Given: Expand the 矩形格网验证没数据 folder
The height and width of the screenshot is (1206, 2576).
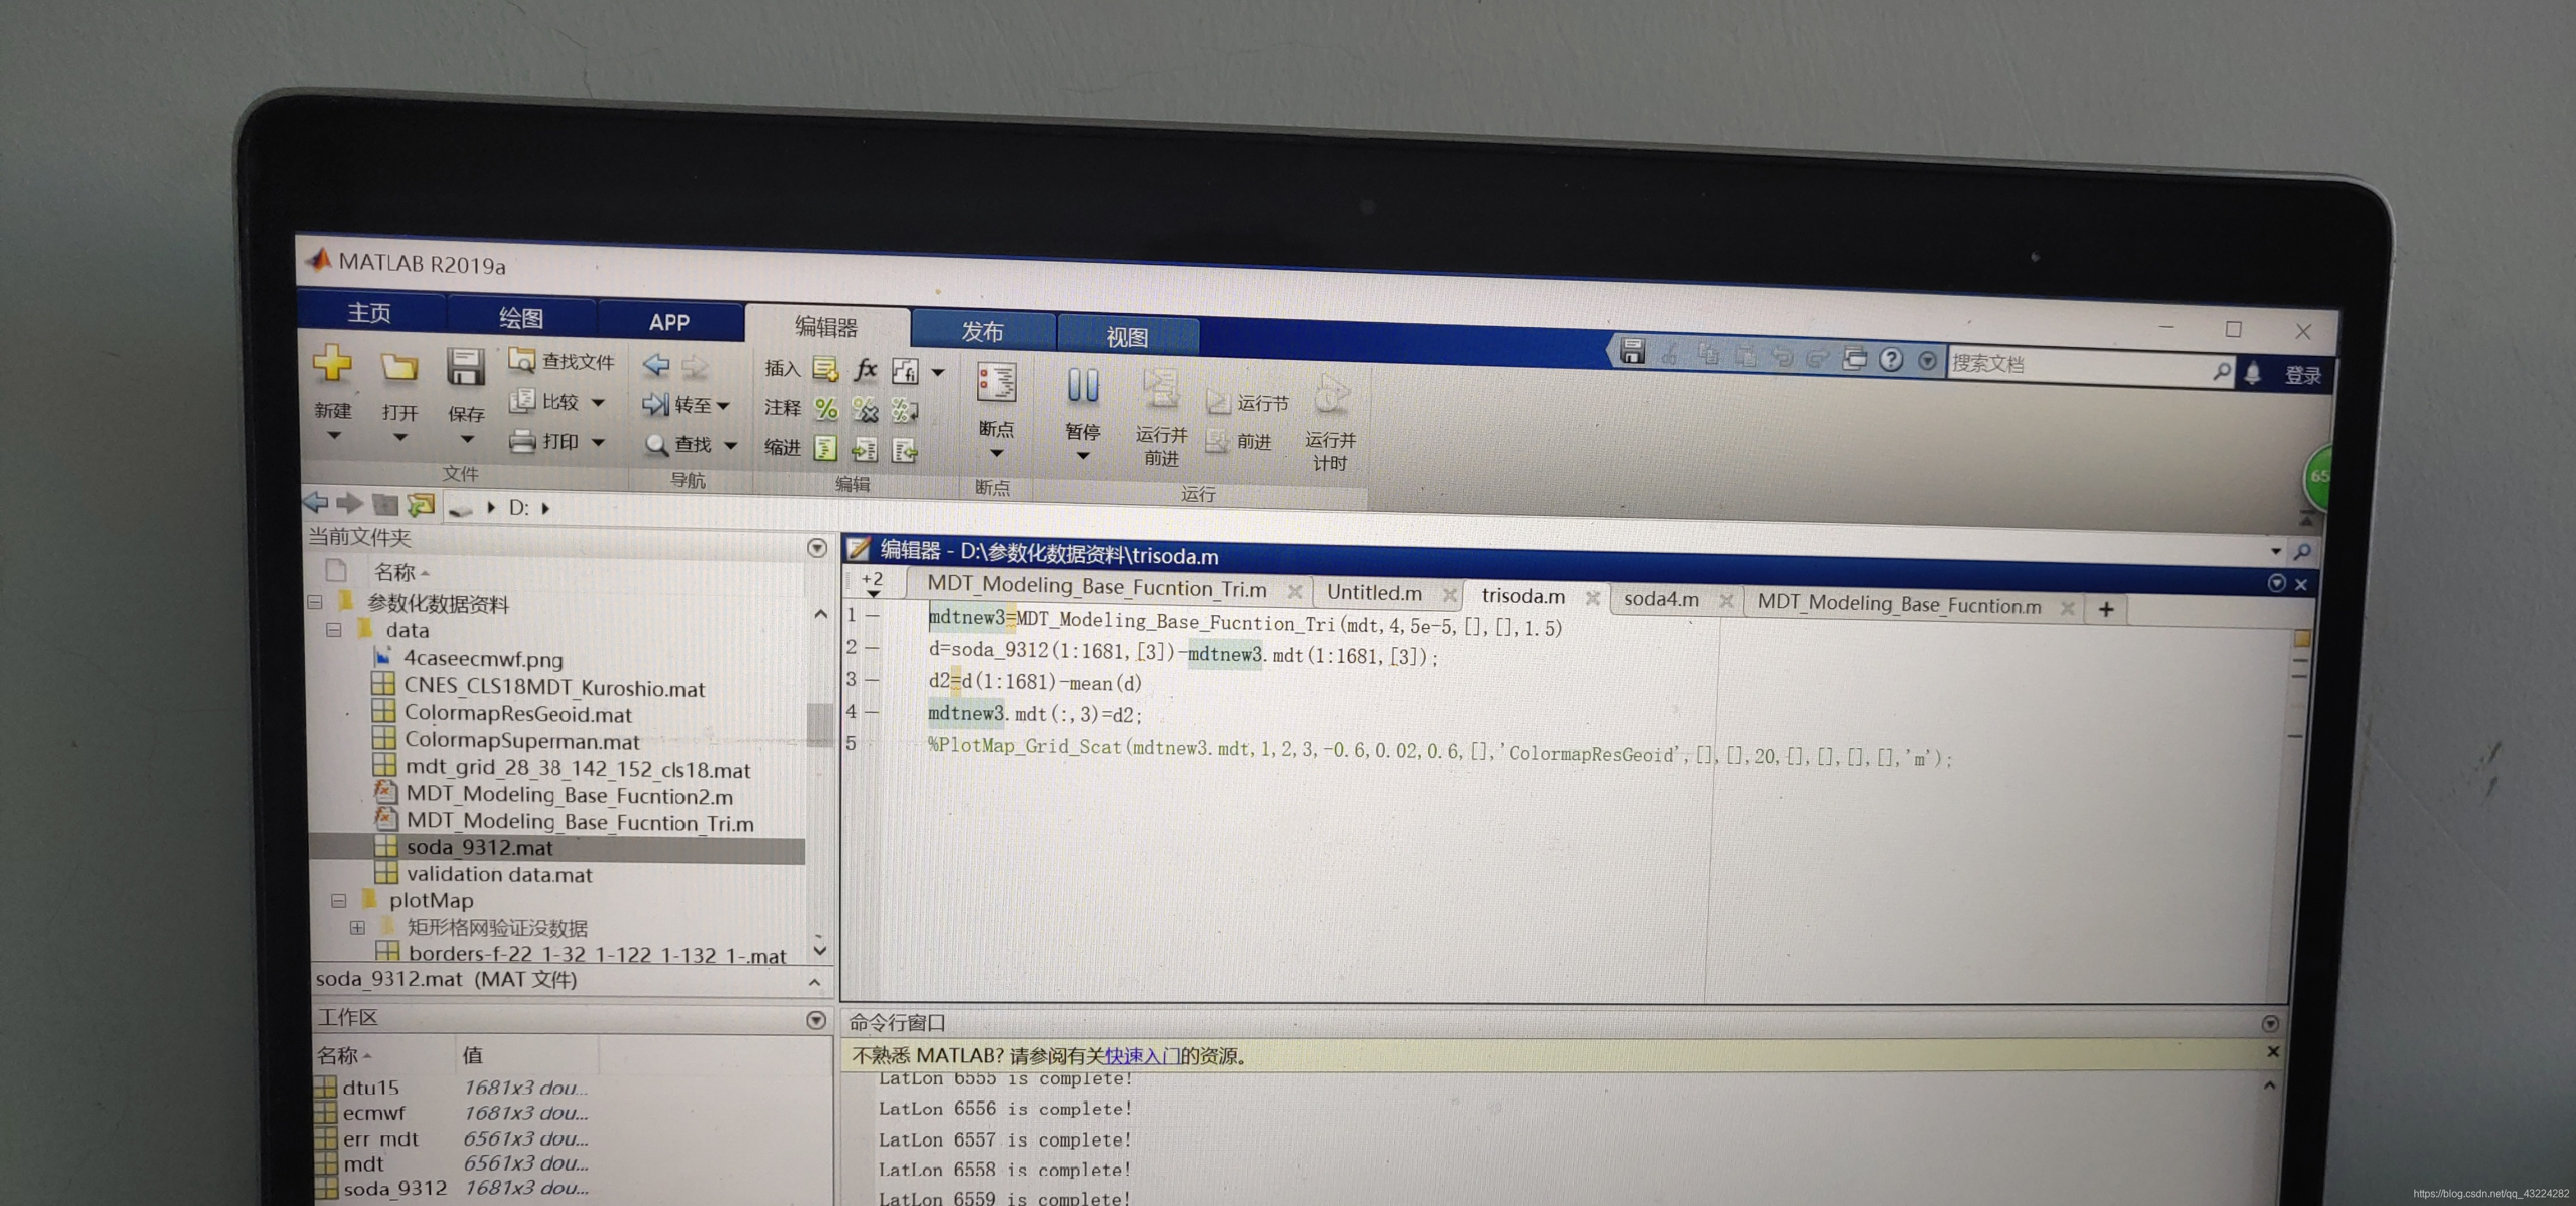Looking at the screenshot, I should [x=357, y=927].
